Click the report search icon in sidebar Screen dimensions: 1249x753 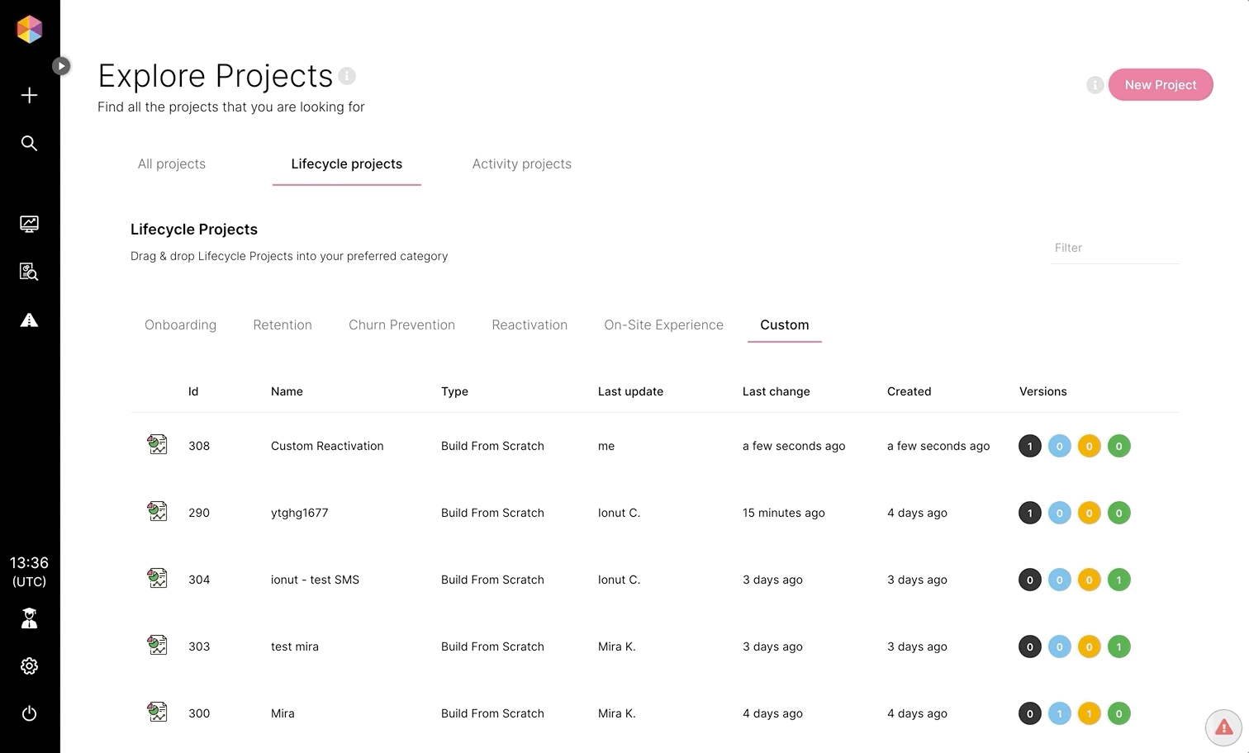pos(29,272)
